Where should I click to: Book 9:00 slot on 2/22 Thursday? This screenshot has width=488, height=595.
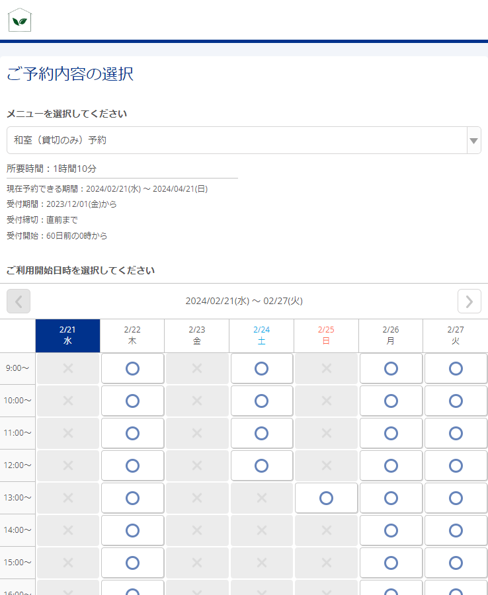[132, 368]
